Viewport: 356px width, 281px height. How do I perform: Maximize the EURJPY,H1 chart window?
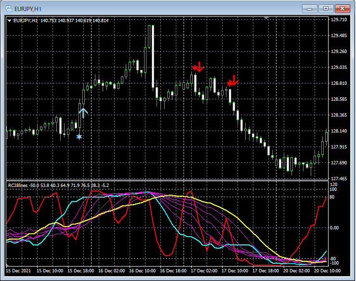326,9
